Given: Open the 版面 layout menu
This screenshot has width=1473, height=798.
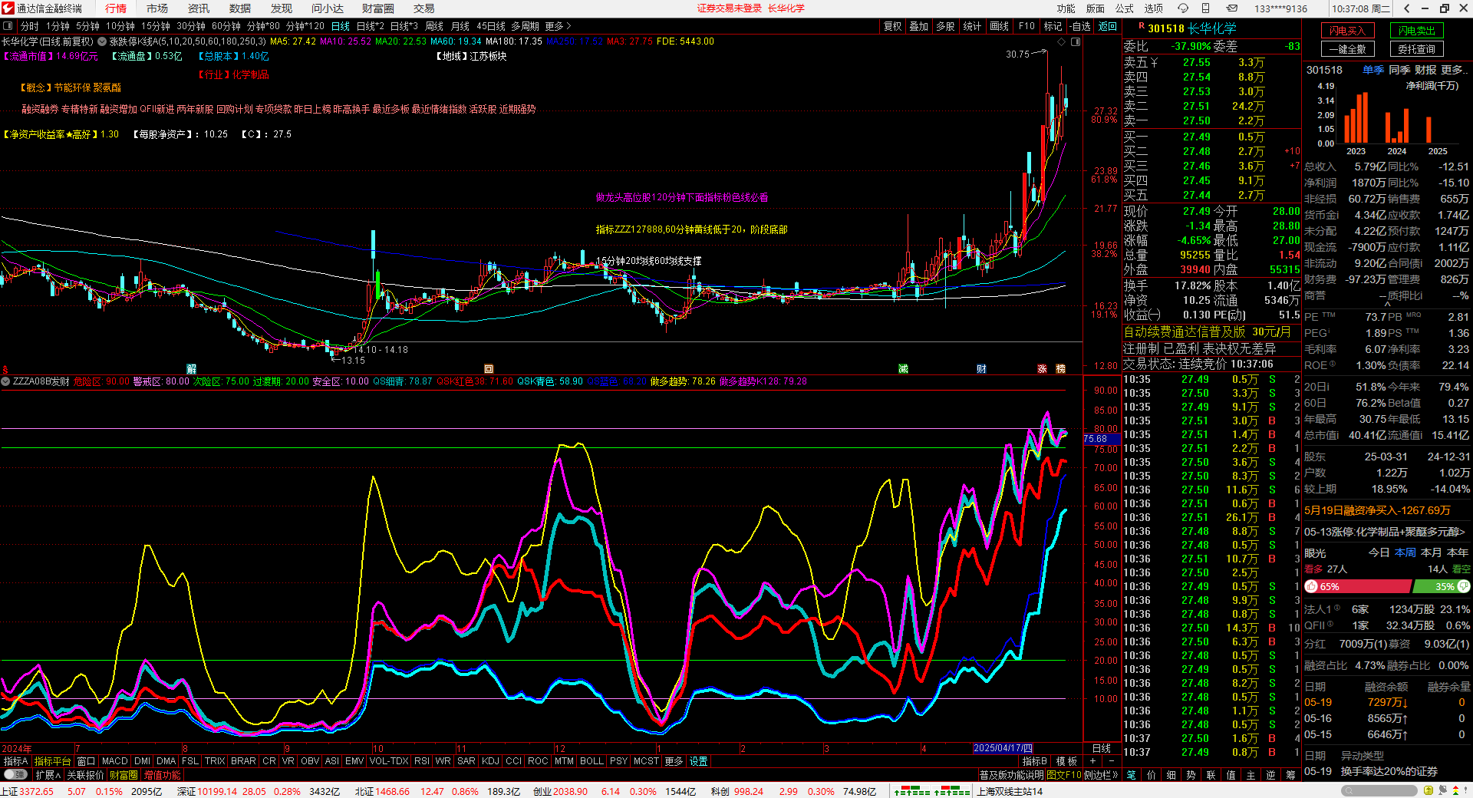Looking at the screenshot, I should (1096, 8).
